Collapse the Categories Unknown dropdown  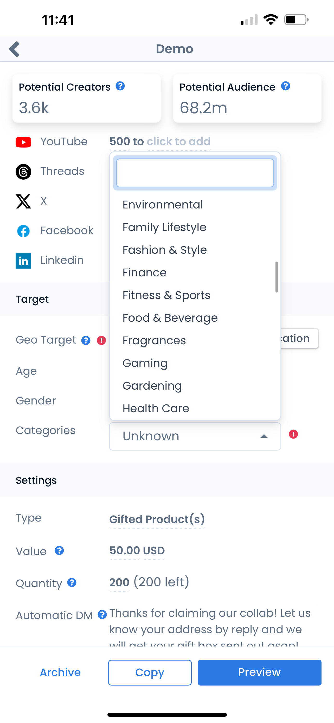point(264,436)
